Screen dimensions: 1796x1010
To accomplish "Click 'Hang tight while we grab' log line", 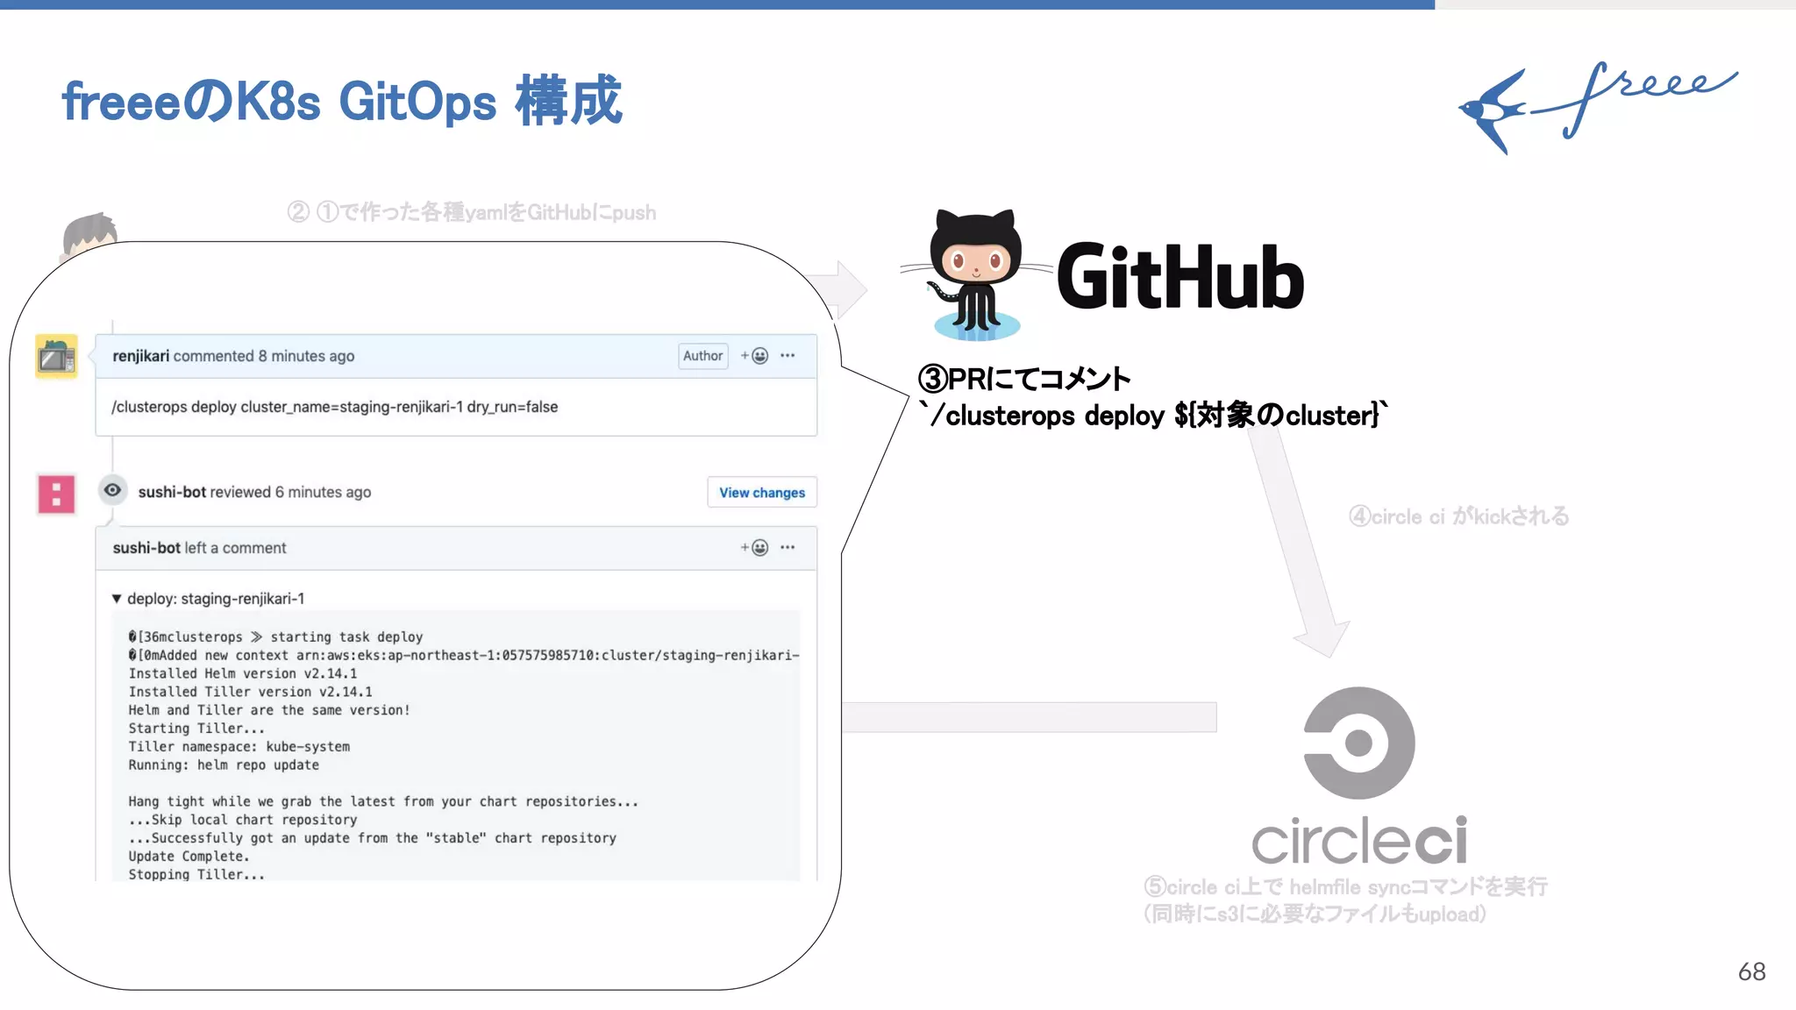I will (383, 801).
